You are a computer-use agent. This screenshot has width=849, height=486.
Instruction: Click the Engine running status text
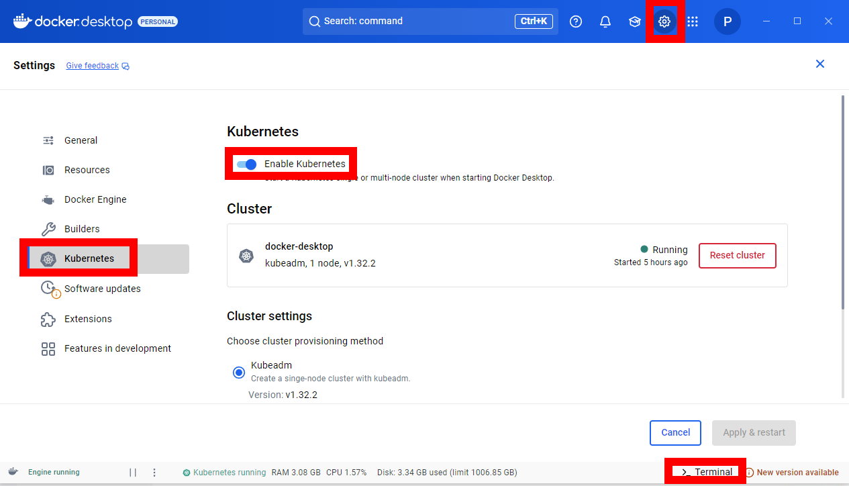pos(54,473)
